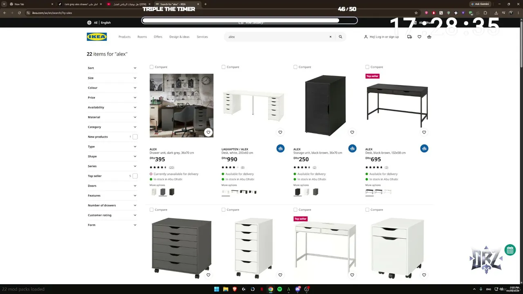Switch to Chrome on the taskbar
Screen dimensions: 523x294
pyautogui.click(x=270, y=289)
